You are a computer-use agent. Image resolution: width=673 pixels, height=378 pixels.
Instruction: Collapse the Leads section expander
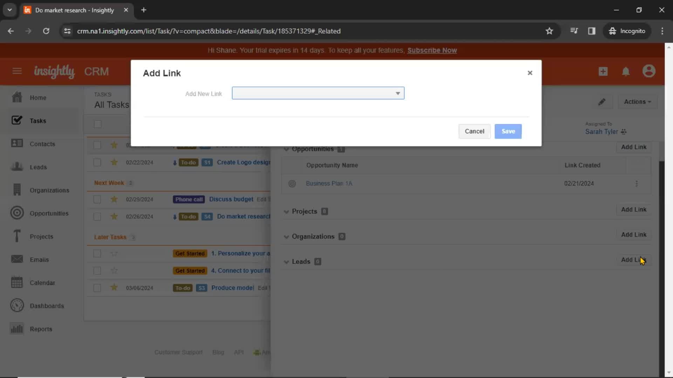coord(286,262)
